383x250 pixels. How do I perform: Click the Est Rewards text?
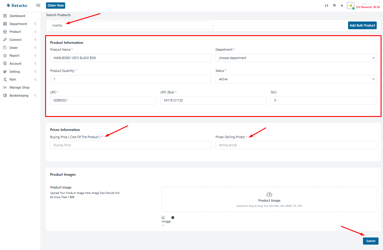368,7
